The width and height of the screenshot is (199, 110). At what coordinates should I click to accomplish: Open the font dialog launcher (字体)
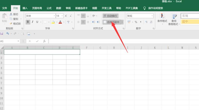[73, 28]
